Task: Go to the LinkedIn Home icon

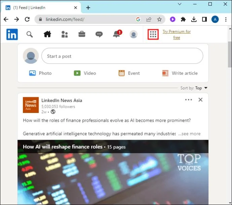Action: pos(47,34)
